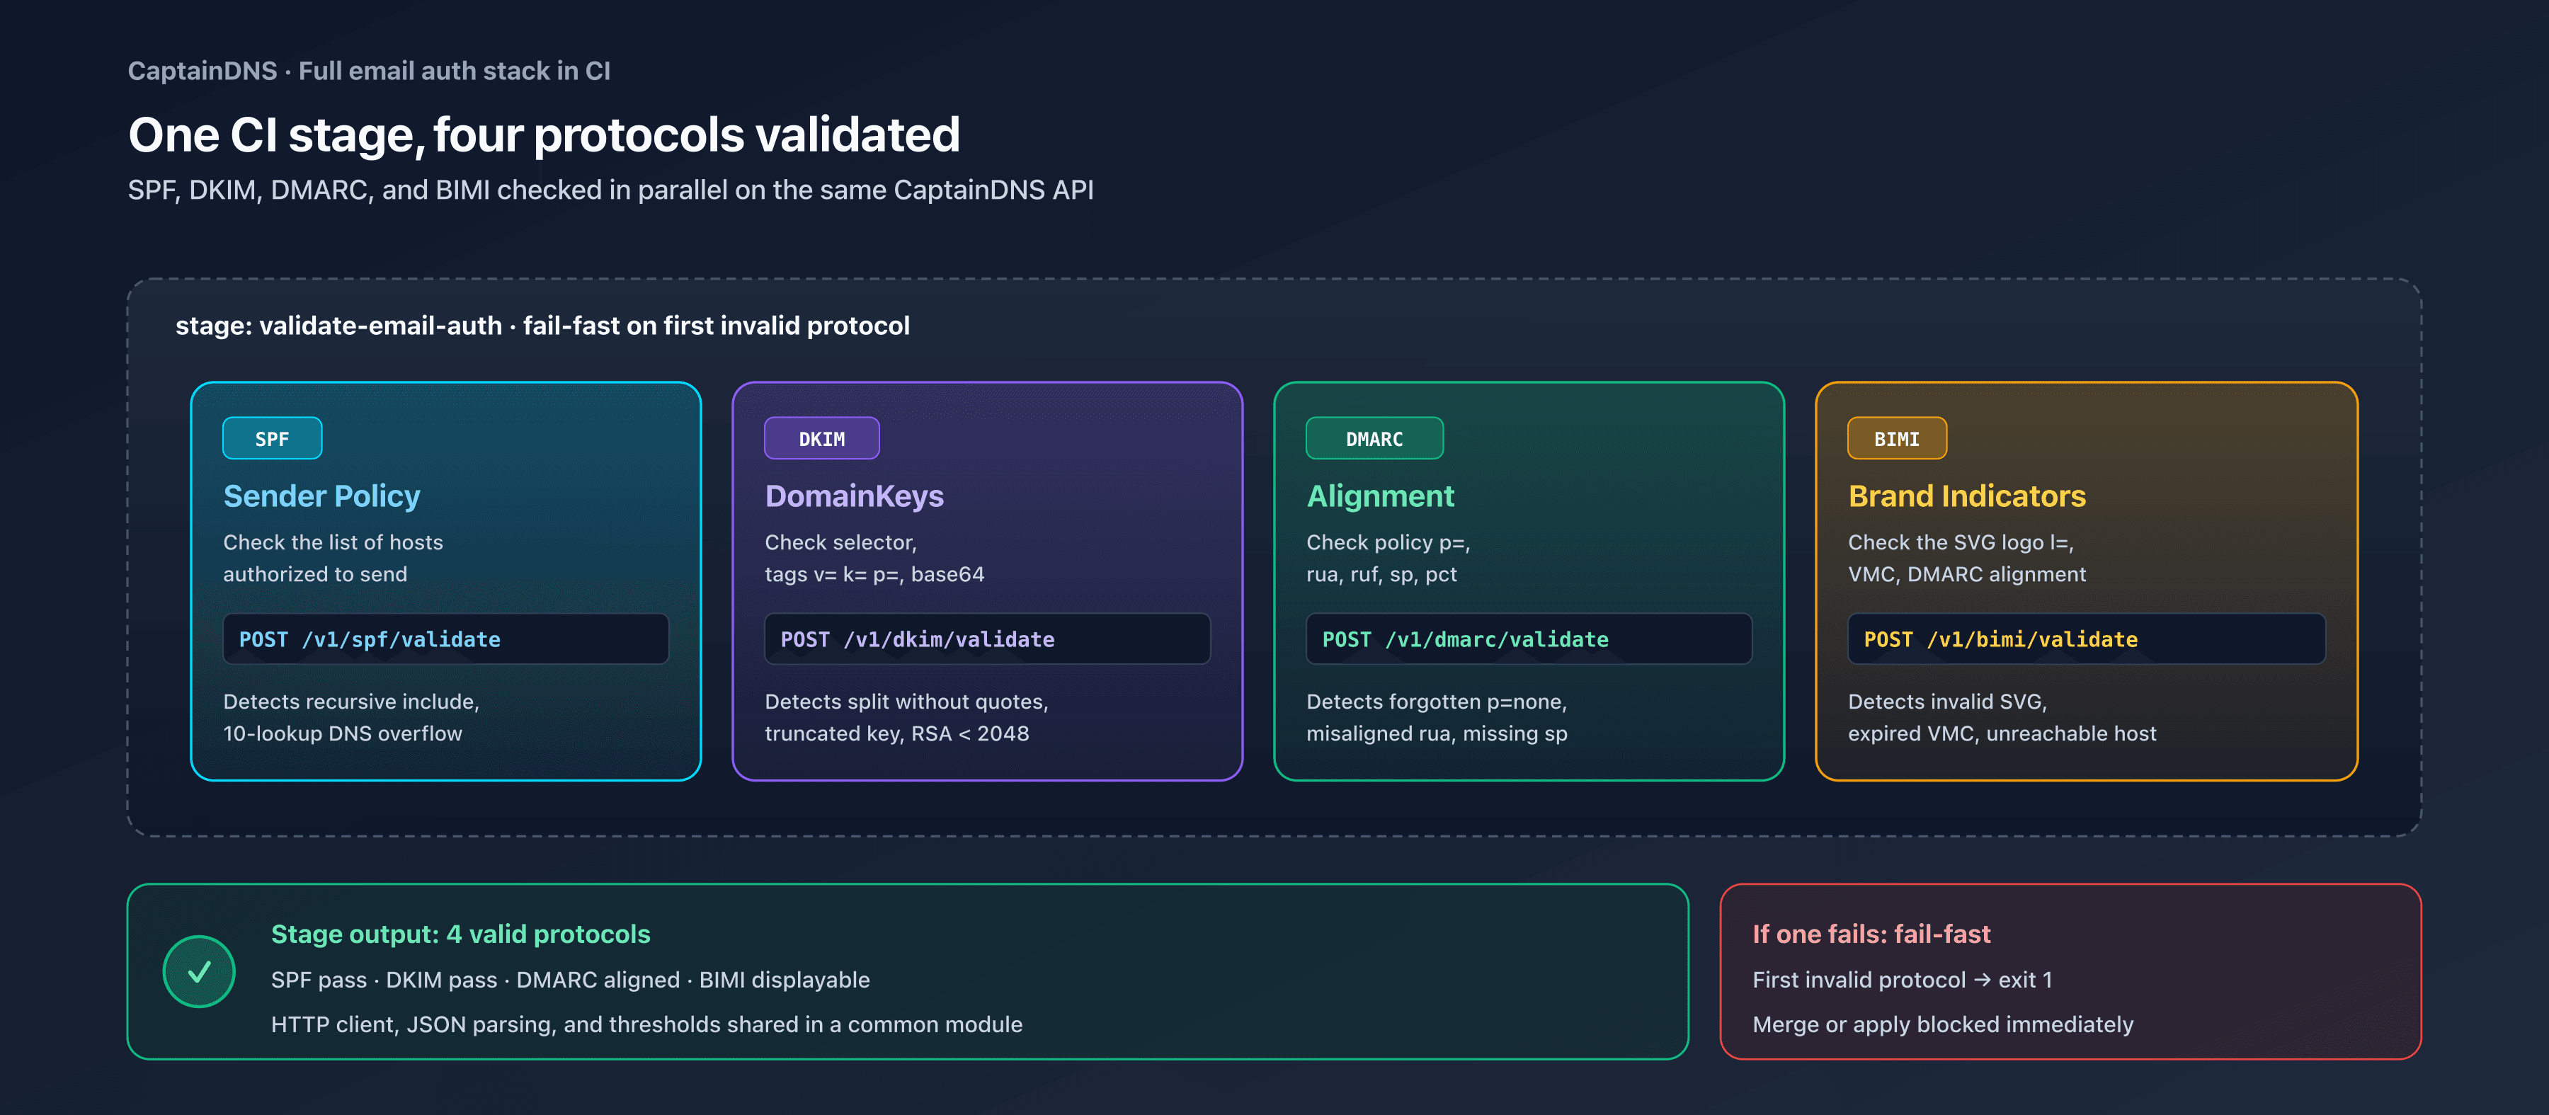Screen dimensions: 2549x1115
Task: Click 'Check selector, tags v= k= p=, base64' text
Action: click(x=874, y=558)
